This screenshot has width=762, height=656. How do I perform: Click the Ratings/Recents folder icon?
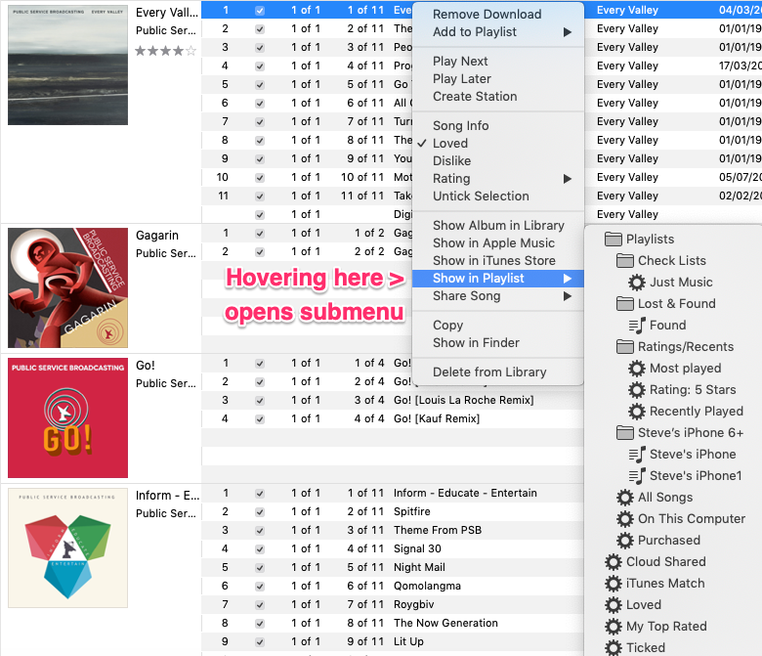pos(625,347)
